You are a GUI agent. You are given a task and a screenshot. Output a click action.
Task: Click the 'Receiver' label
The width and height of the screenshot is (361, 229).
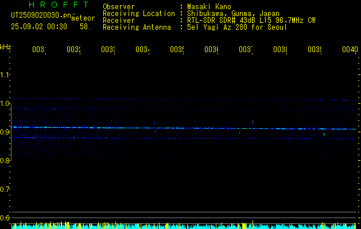click(119, 21)
